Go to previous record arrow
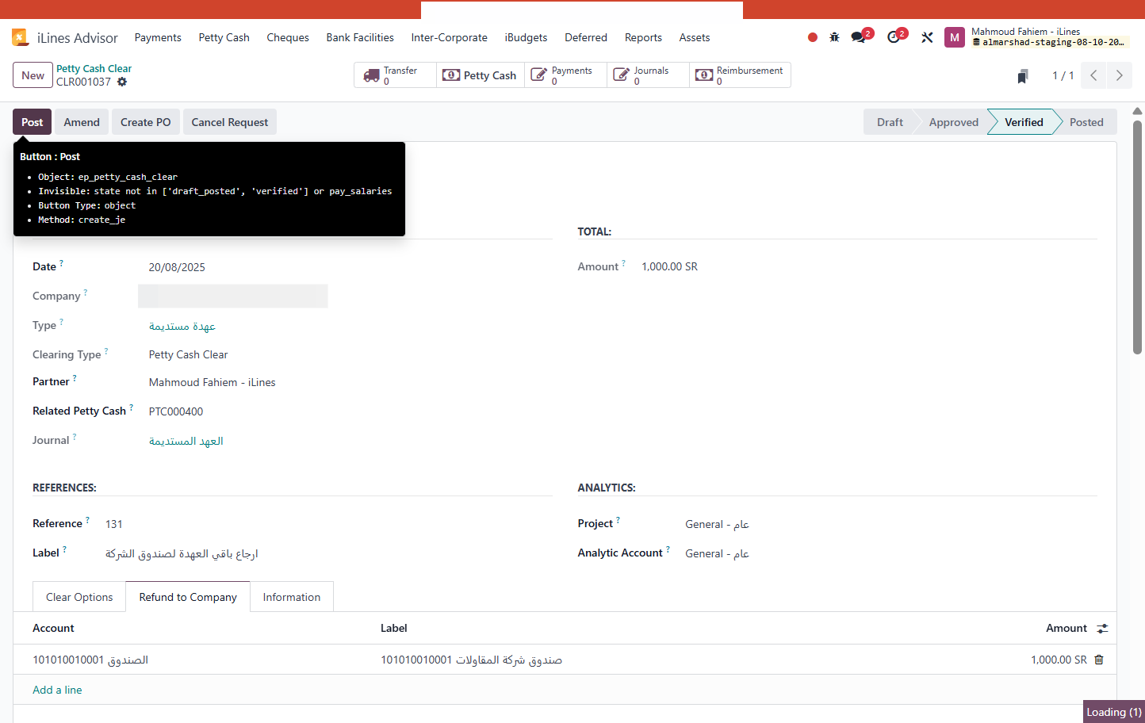Screen dimensions: 1145x723 tap(1093, 75)
